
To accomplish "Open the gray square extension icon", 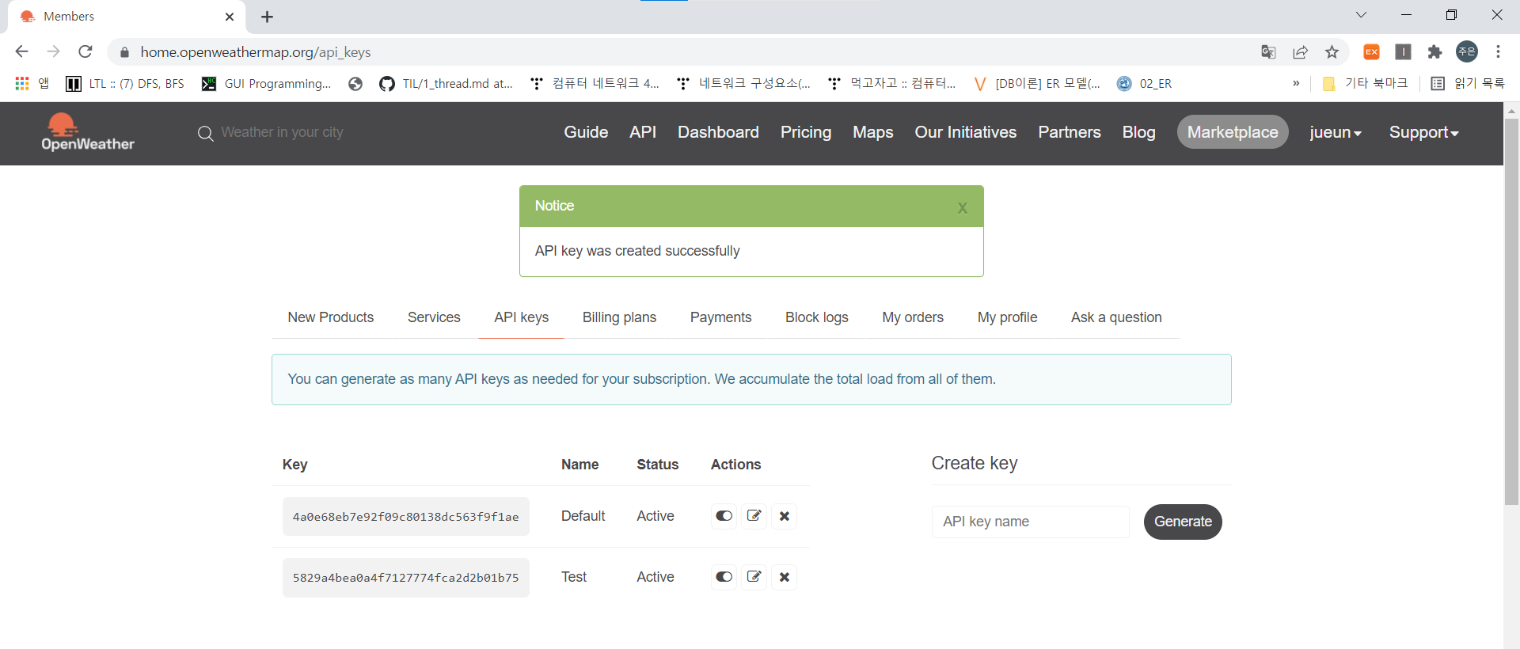I will 1403,52.
